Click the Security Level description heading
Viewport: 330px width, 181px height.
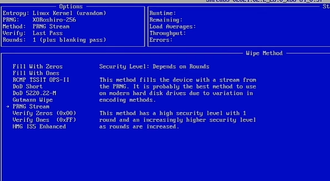pyautogui.click(x=154, y=67)
